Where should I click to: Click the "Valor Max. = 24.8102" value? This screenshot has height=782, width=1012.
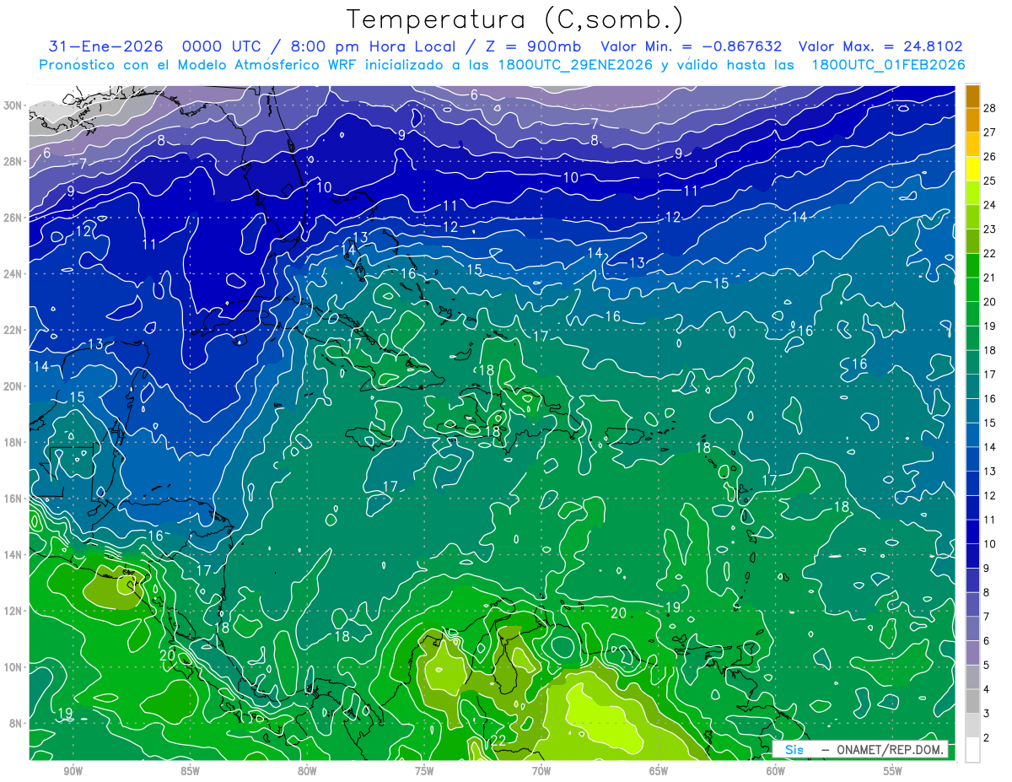(x=880, y=47)
